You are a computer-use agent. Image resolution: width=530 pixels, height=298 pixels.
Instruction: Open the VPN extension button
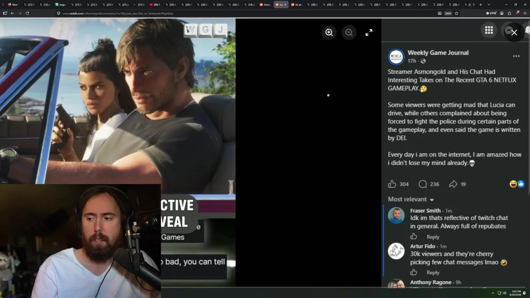(491, 13)
